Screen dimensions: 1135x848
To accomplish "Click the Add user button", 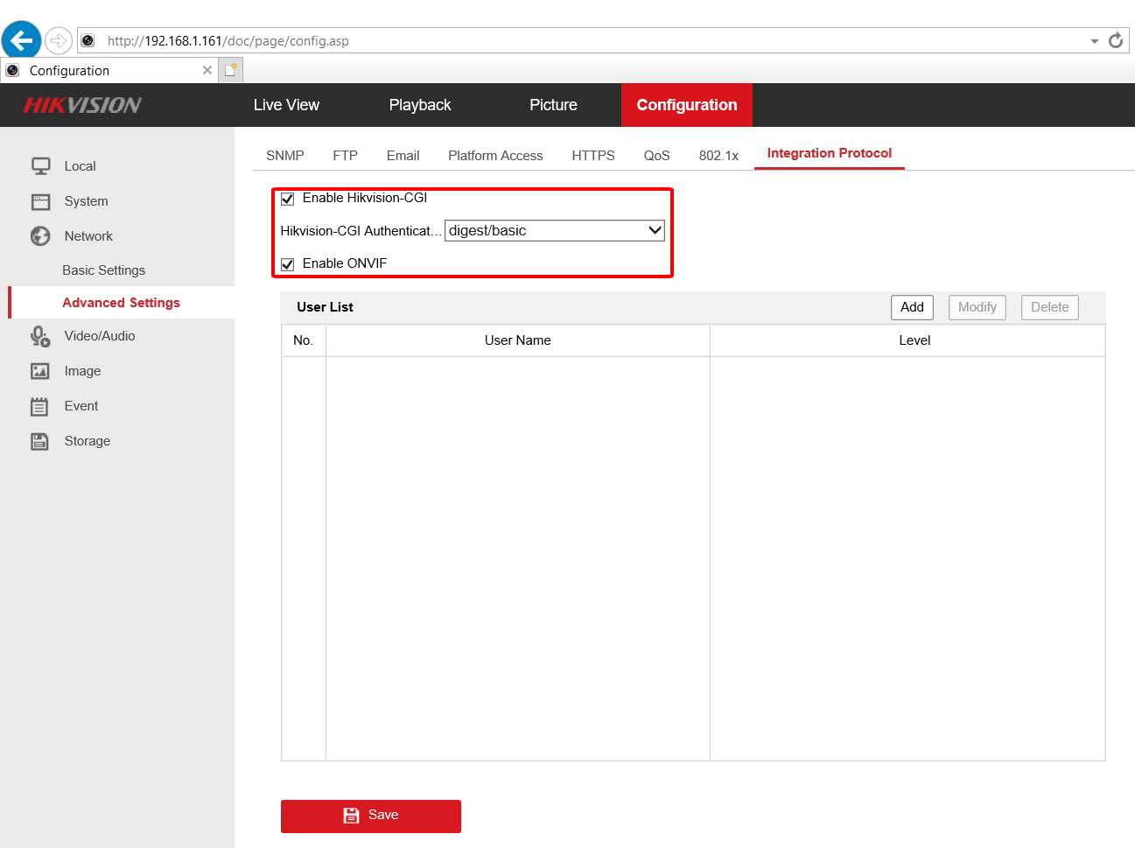I will tap(912, 307).
